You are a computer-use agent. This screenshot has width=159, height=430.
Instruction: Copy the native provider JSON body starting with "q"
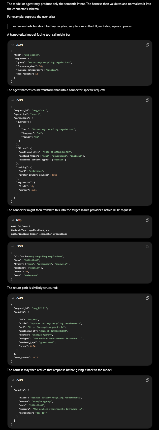point(147,246)
